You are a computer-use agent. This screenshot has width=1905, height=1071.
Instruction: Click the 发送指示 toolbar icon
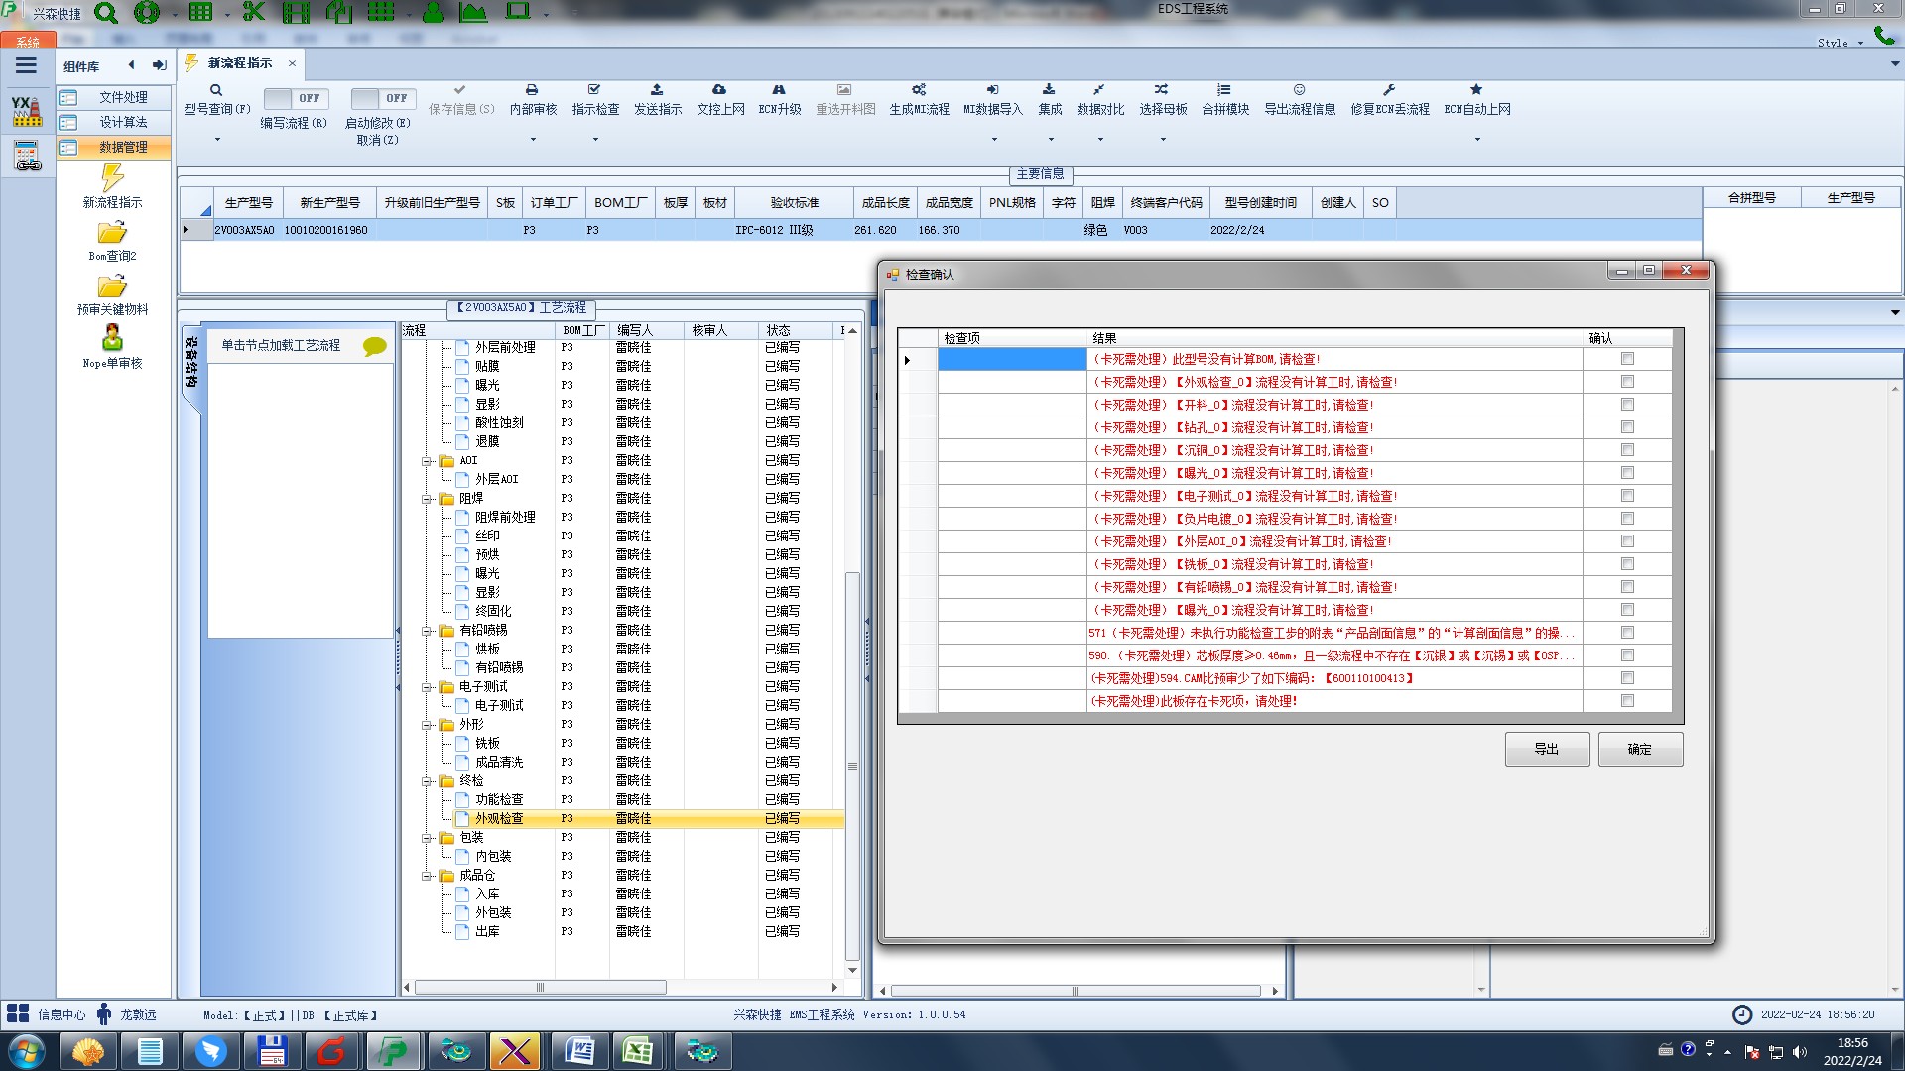(x=657, y=90)
